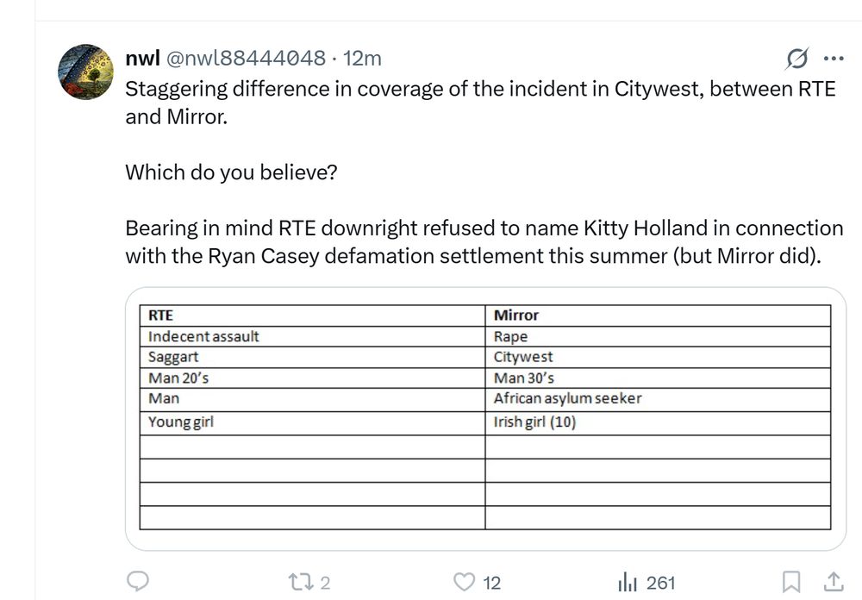This screenshot has height=600, width=862.
Task: Click the 261 views count
Action: pos(660,584)
